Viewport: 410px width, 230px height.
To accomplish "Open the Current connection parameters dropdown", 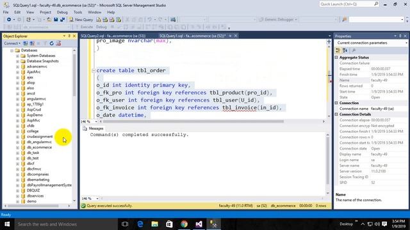I will click(x=406, y=43).
